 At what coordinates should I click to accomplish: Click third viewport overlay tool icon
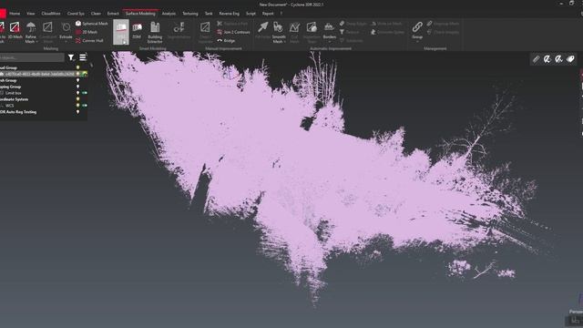click(x=558, y=58)
